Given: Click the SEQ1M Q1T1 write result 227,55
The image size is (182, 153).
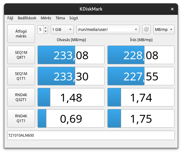Looking at the screenshot, I should pos(141,76).
